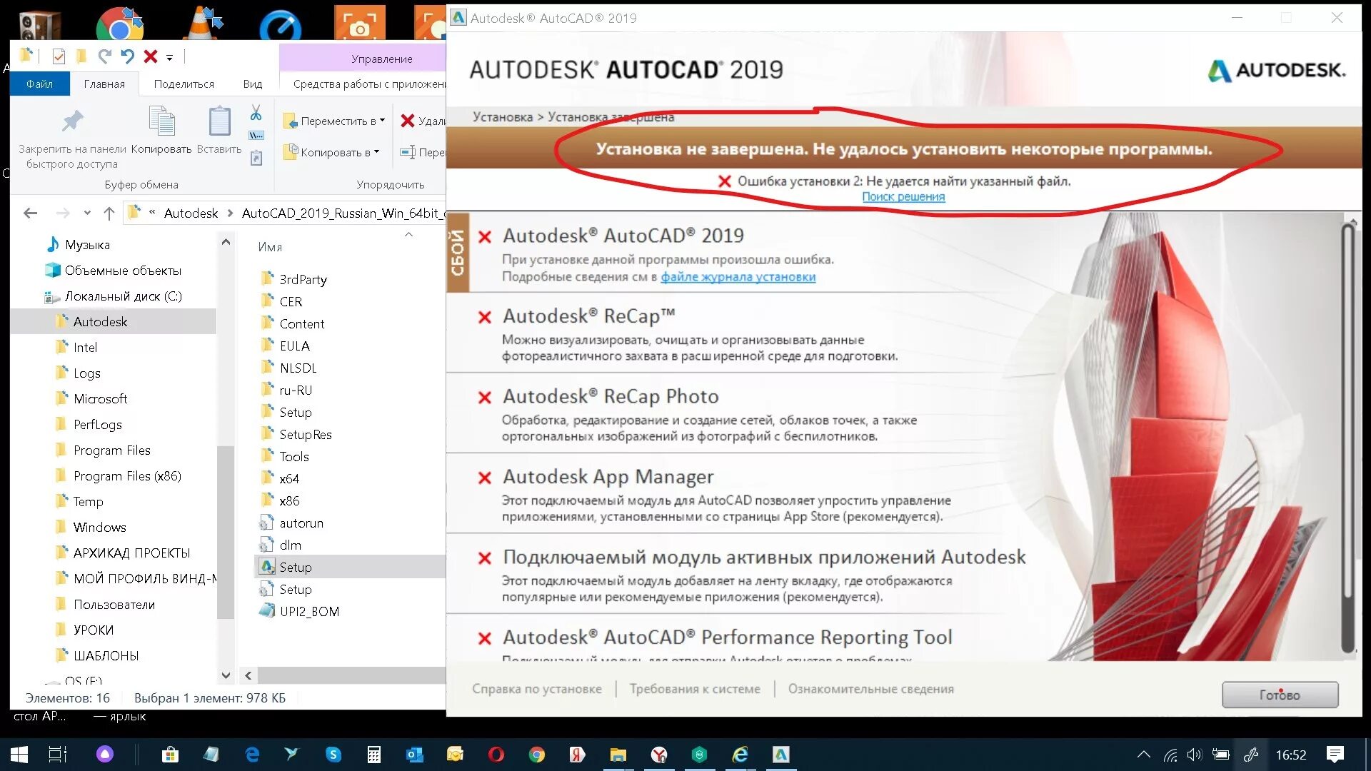Open Поиск решения link
The height and width of the screenshot is (771, 1371).
[903, 196]
